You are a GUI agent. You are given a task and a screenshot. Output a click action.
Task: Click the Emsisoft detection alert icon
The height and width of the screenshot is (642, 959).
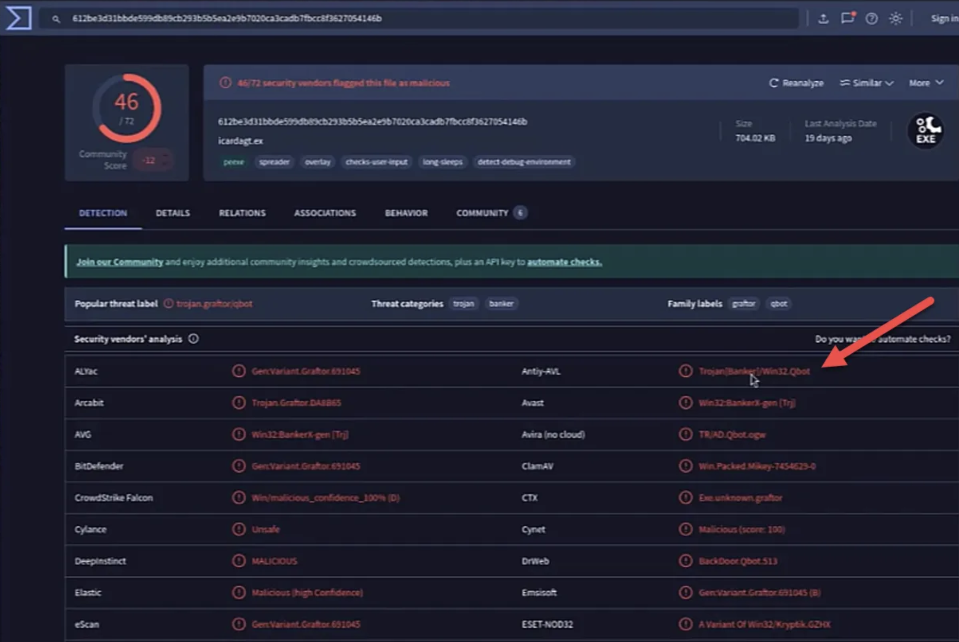click(x=686, y=593)
